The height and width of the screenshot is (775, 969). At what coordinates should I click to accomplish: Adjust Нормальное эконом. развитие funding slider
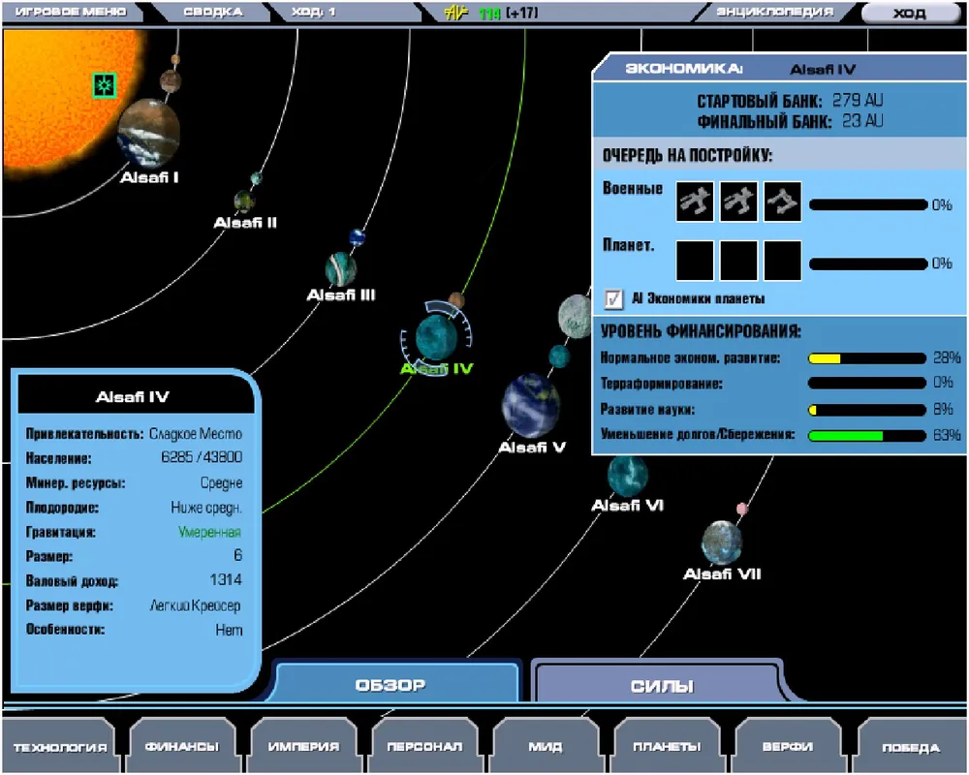click(x=867, y=358)
